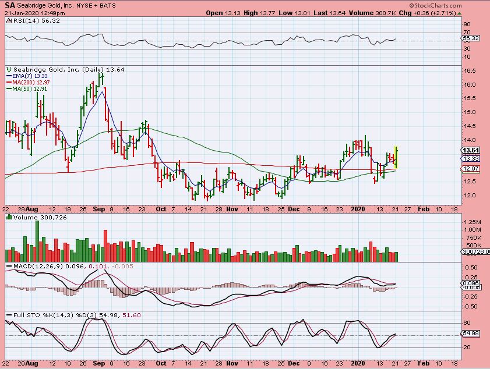Click the RSI(14) 56.32 indicator label
The height and width of the screenshot is (369, 490).
[x=37, y=20]
